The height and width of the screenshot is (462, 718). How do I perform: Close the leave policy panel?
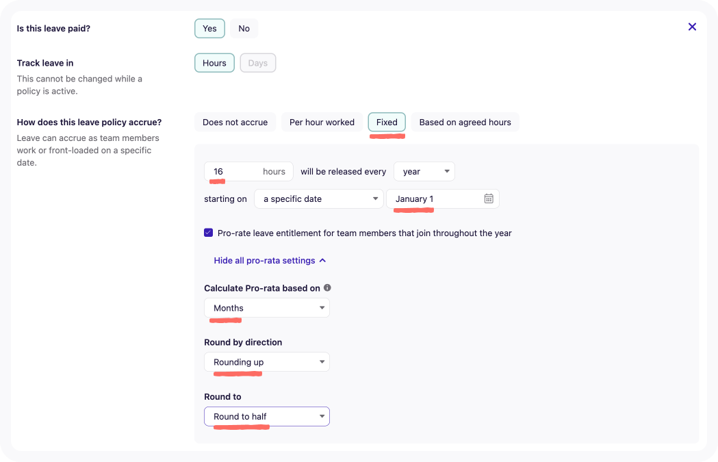tap(692, 27)
